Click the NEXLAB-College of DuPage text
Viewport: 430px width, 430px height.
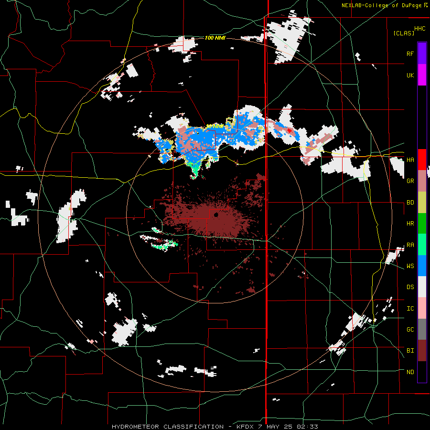click(x=381, y=5)
